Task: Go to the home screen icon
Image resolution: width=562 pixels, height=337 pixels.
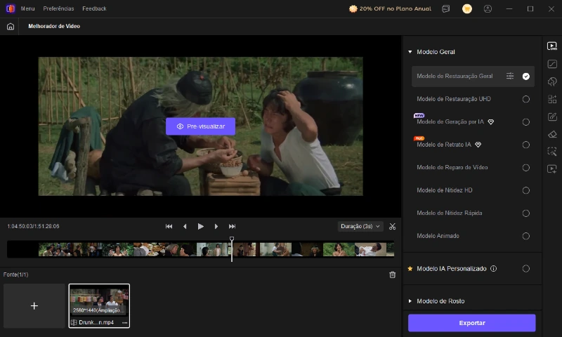Action: click(x=11, y=27)
